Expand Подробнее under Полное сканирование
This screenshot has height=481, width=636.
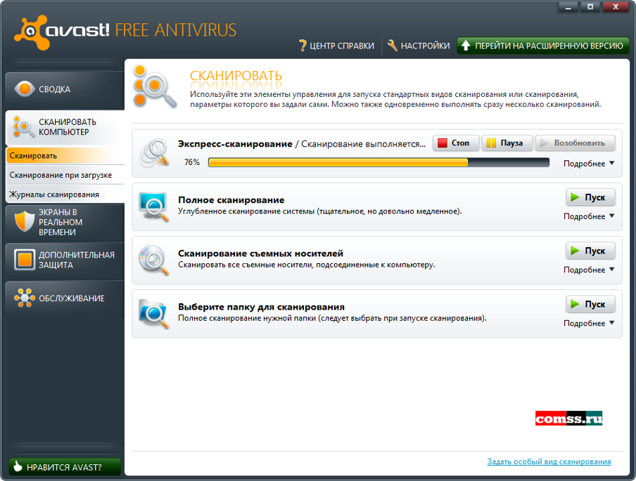coord(589,216)
